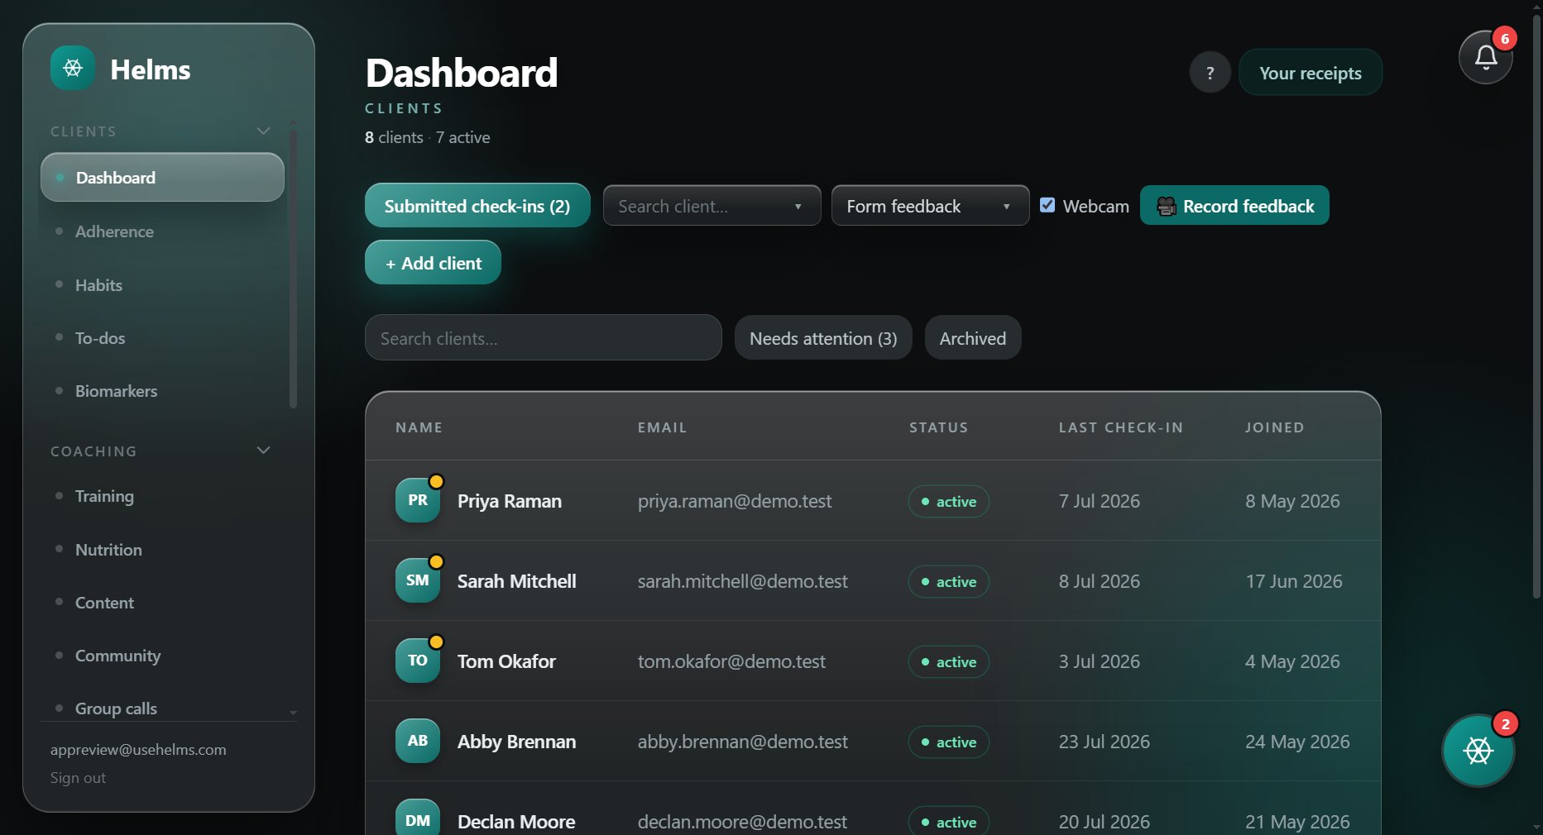Filter by Needs attention (3)
The image size is (1543, 835).
pyautogui.click(x=823, y=338)
